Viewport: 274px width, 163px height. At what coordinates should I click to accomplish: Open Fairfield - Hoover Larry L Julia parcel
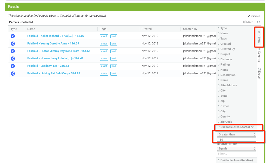click(x=55, y=58)
